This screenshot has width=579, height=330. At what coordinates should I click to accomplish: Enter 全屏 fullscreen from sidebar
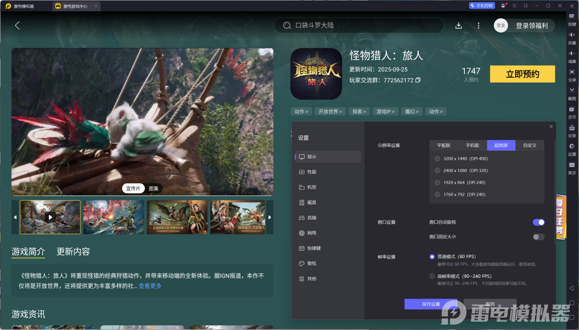[572, 76]
